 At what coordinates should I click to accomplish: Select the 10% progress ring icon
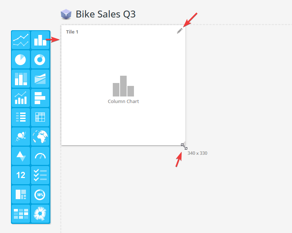click(x=40, y=194)
